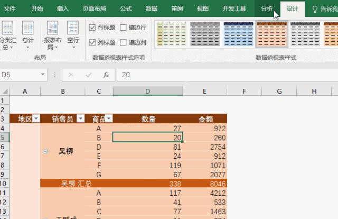
Task: Click the formula bar showing 20
Action: (x=228, y=75)
